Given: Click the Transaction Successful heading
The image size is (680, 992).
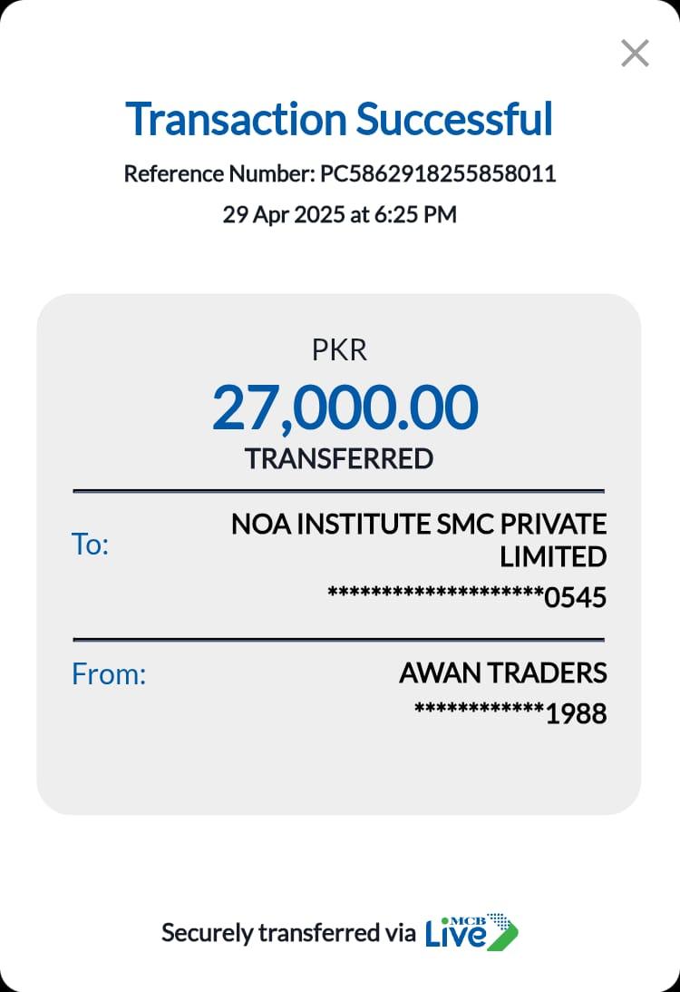Looking at the screenshot, I should [x=339, y=119].
